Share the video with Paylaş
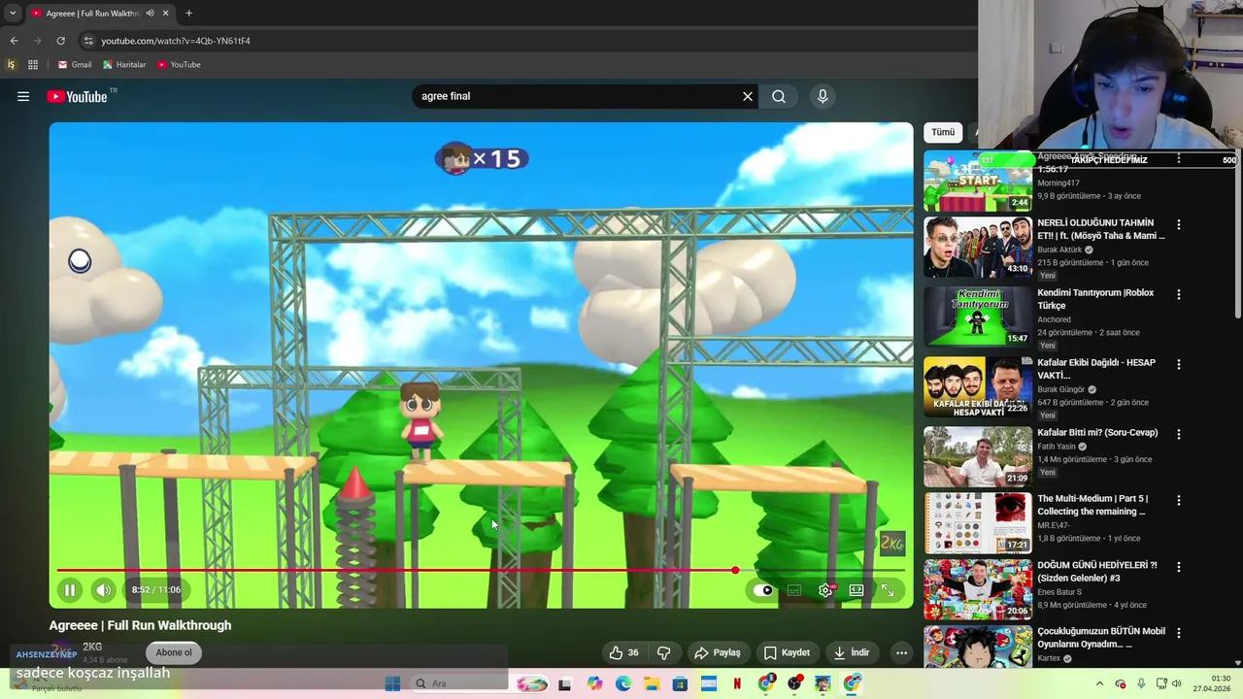The height and width of the screenshot is (699, 1243). (x=718, y=652)
